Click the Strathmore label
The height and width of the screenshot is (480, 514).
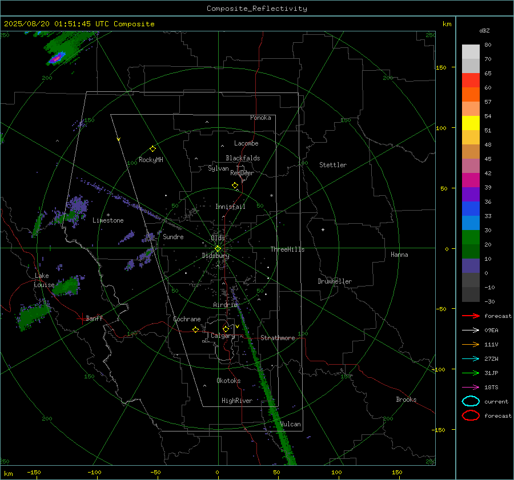pyautogui.click(x=278, y=338)
